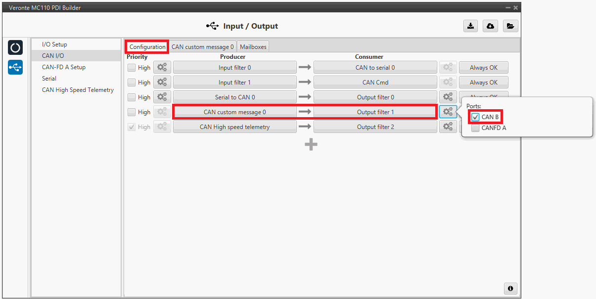Screen dimensions: 596x299
Task: Click the info icon at bottom right
Action: [x=510, y=288]
